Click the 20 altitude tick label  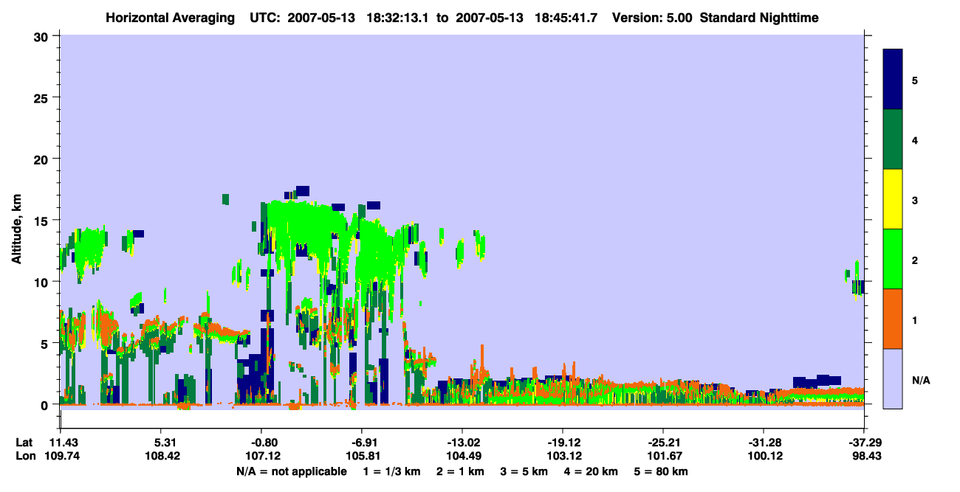42,159
